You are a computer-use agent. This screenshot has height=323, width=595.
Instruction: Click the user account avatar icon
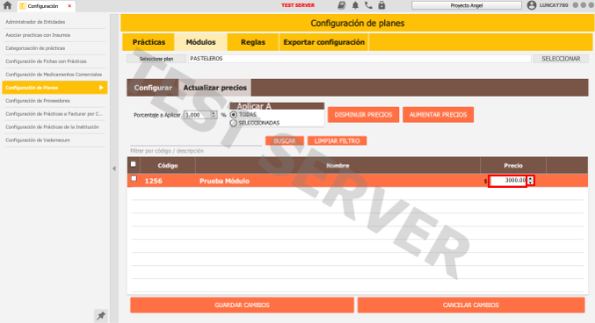[x=532, y=5]
